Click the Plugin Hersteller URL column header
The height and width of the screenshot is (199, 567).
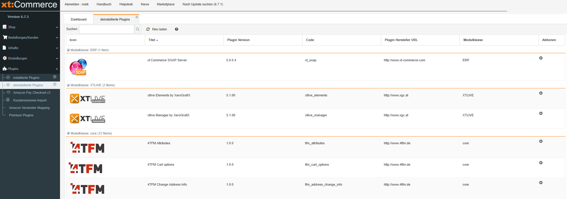[x=420, y=40]
